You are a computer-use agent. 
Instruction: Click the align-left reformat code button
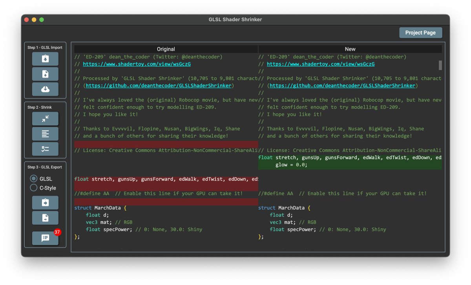(45, 134)
